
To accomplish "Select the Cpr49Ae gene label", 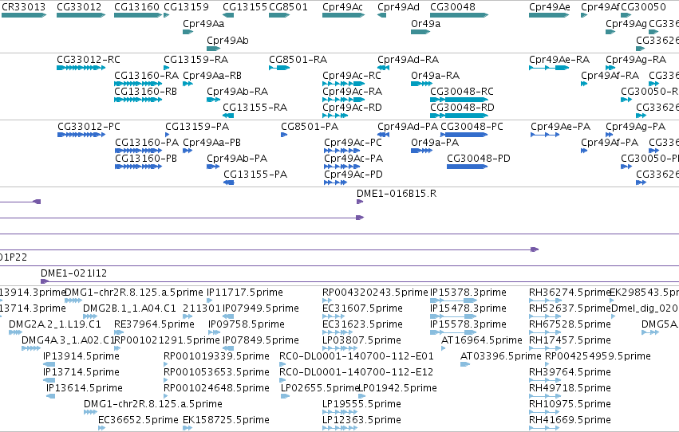I will coord(550,7).
